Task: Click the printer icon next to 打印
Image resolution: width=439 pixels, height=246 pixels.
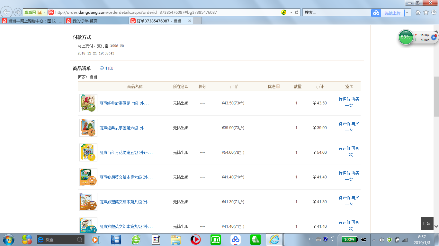Action: tap(102, 69)
